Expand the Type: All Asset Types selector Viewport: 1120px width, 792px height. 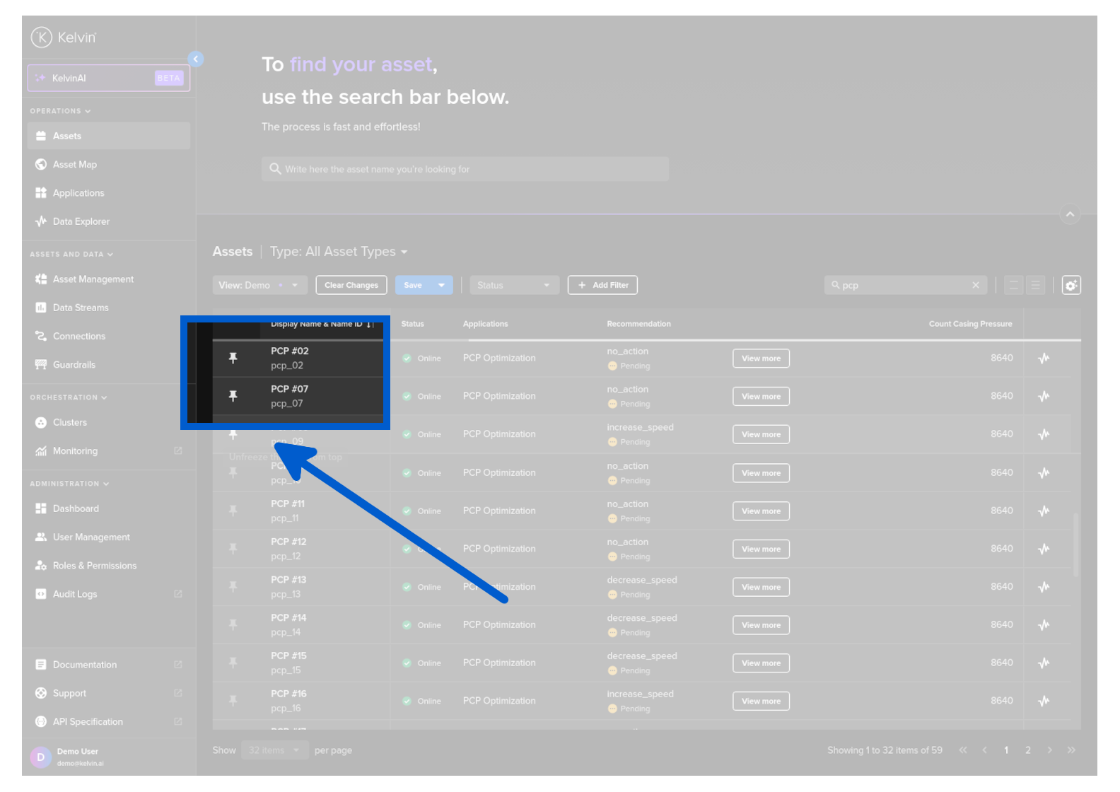click(x=339, y=252)
